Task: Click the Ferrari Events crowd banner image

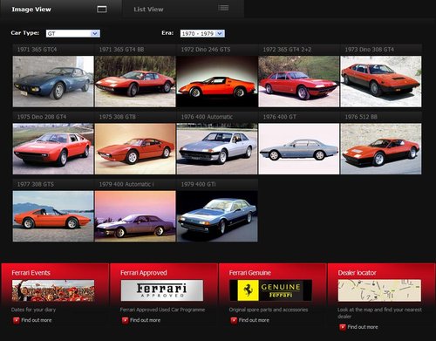Action: click(53, 290)
